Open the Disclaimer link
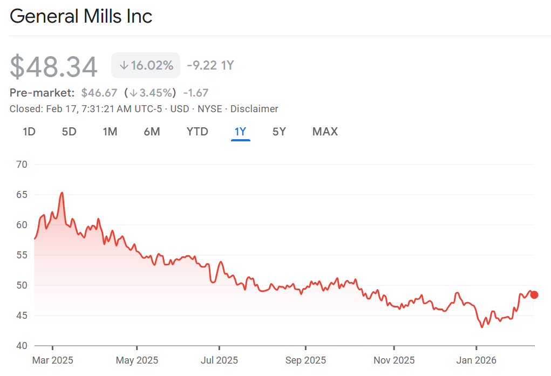Image resolution: width=551 pixels, height=376 pixels. [x=254, y=109]
